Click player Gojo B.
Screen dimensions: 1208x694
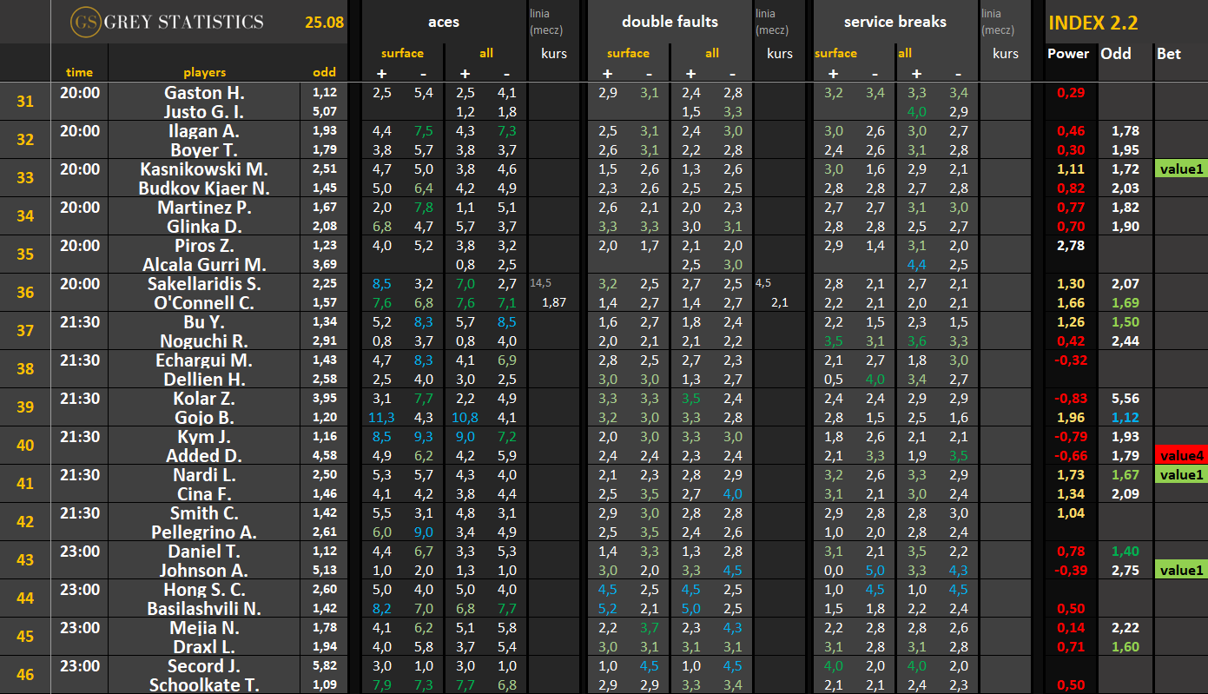pos(204,417)
